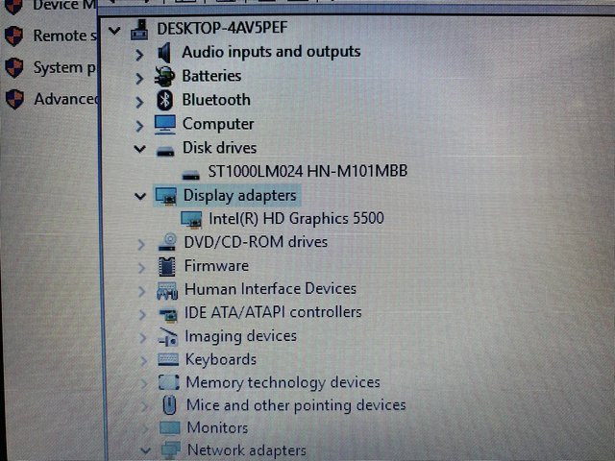Click the Monitors category icon
Viewport: 615px width, 461px height.
(170, 427)
